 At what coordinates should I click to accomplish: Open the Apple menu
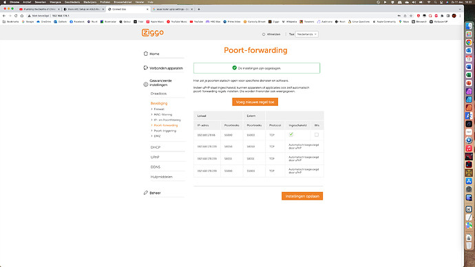pyautogui.click(x=5, y=2)
